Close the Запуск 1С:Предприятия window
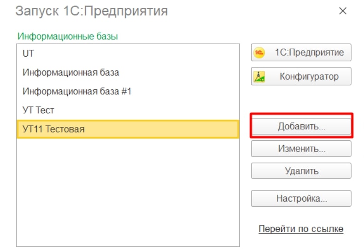 [343, 11]
